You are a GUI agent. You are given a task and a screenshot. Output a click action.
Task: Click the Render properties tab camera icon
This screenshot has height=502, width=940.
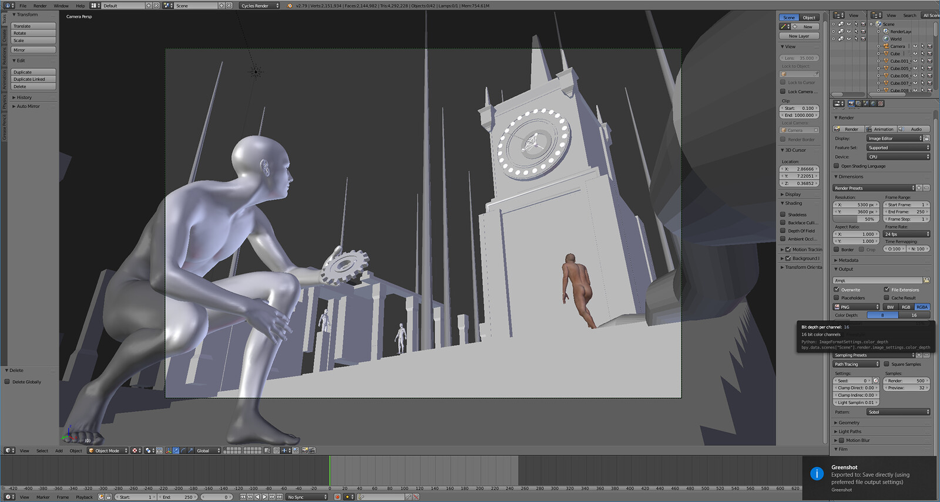point(851,103)
